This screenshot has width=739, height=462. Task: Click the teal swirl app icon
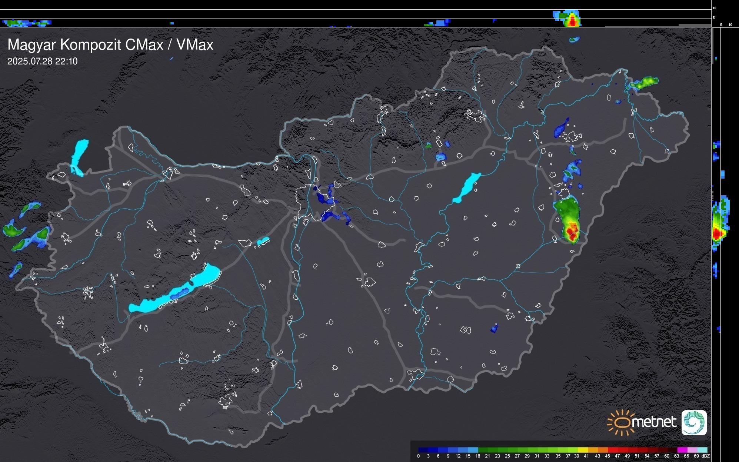[694, 423]
